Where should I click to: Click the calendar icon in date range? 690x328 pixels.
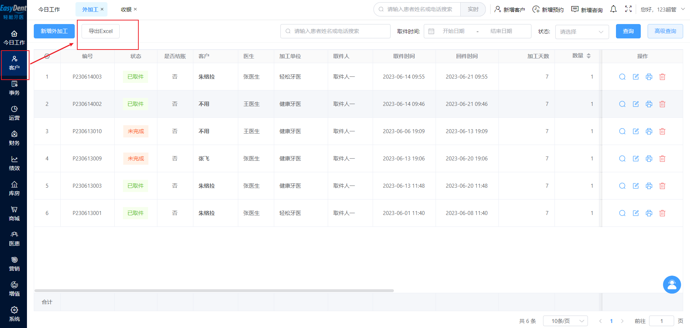point(431,31)
